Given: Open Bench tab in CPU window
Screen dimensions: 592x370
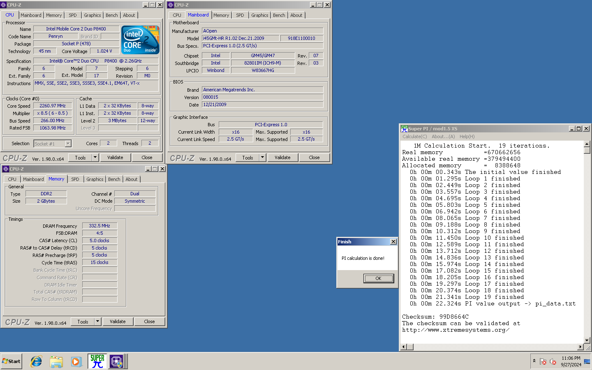Looking at the screenshot, I should 112,15.
